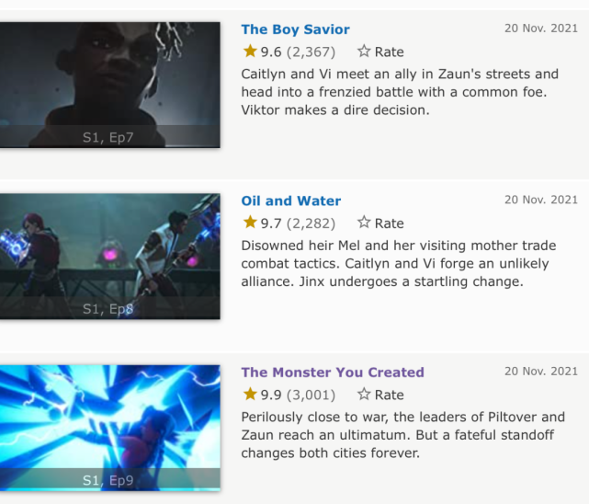Click the description text of The Boy Savior
This screenshot has height=504, width=589.
pos(400,92)
